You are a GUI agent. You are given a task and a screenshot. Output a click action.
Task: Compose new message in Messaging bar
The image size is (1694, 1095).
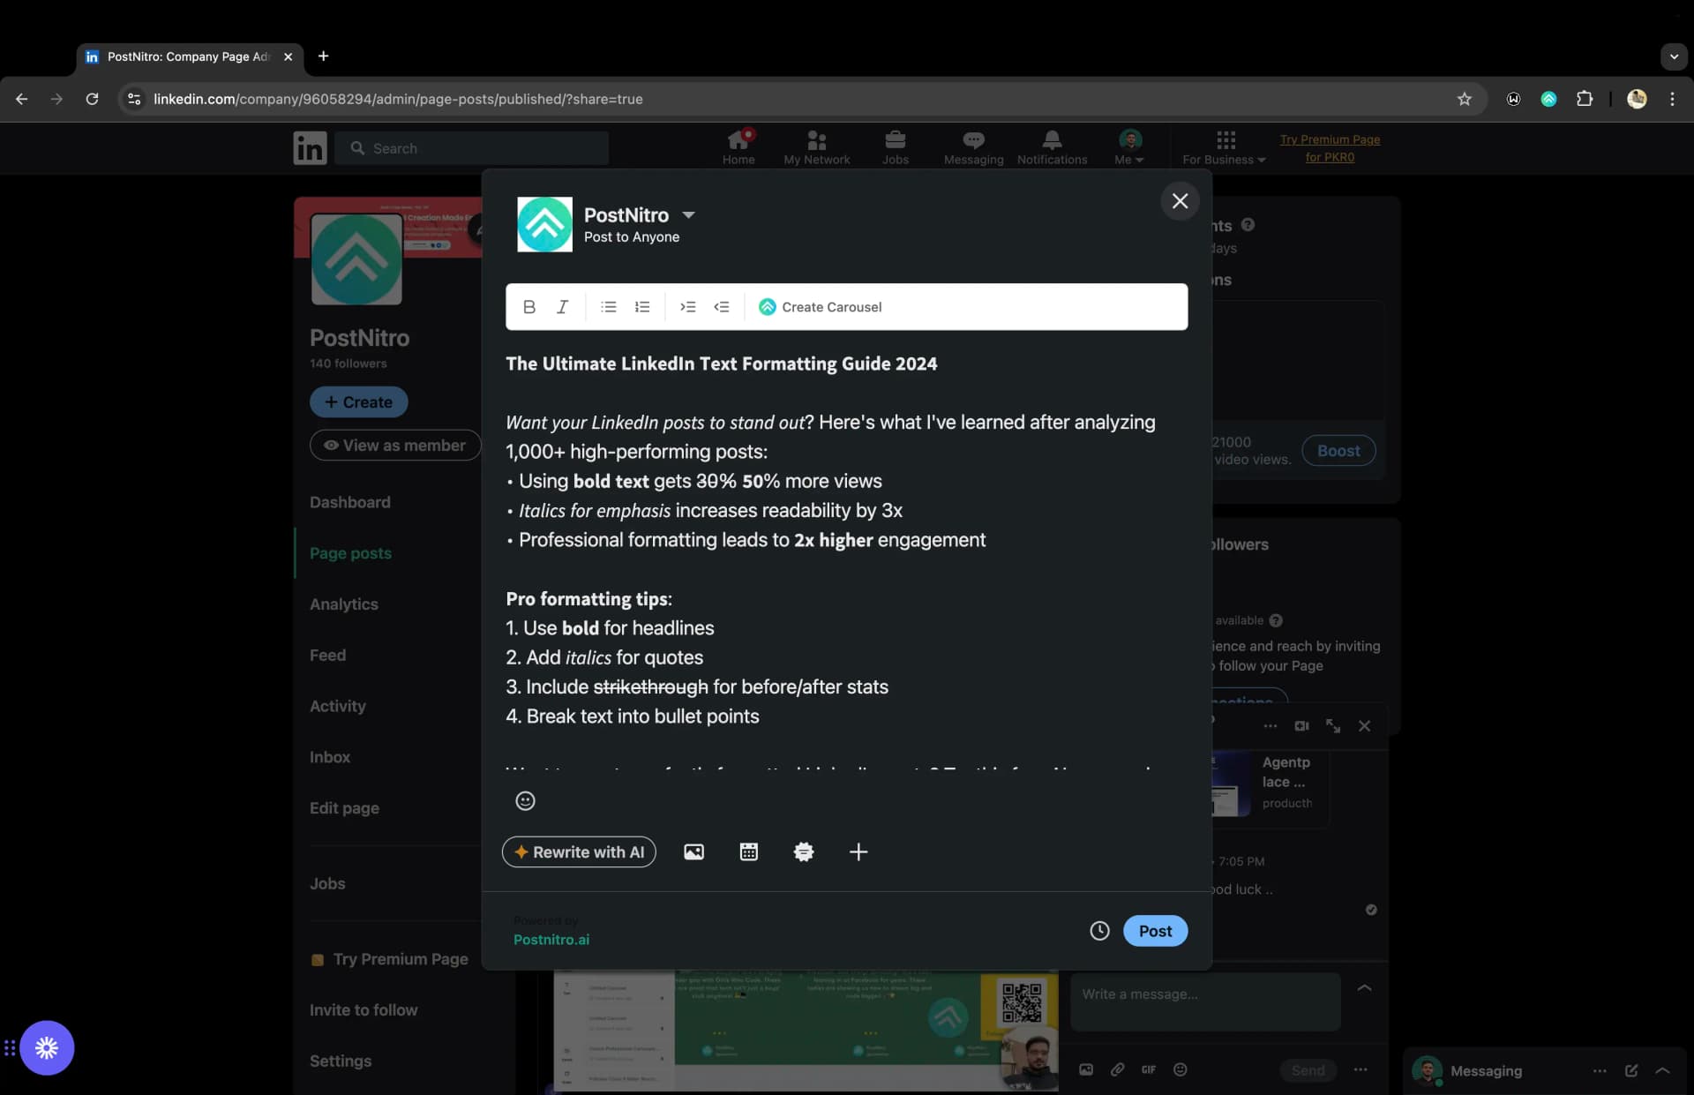click(x=1631, y=1070)
